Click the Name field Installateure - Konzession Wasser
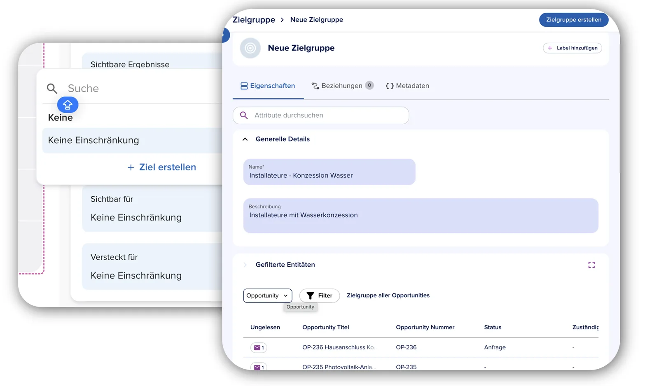This screenshot has height=386, width=659. [329, 172]
